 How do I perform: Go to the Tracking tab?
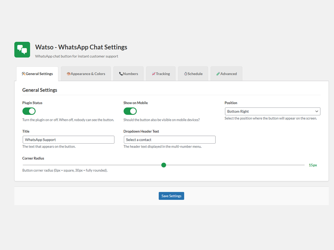(x=161, y=74)
